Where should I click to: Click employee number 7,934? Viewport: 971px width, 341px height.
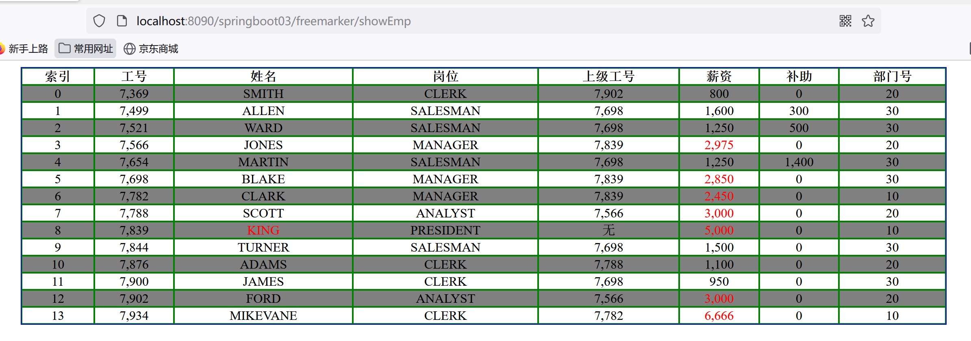134,315
